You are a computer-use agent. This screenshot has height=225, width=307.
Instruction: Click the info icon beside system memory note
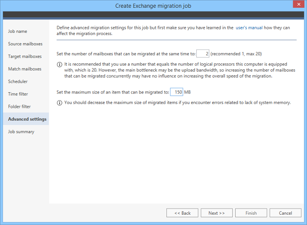tap(60, 103)
